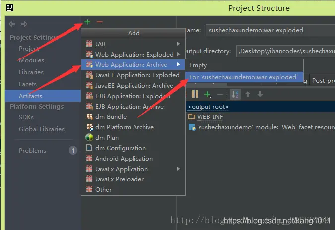Viewport: 335px width, 230px height.
Task: Open SDKs under Platform Settings
Action: tap(26, 117)
